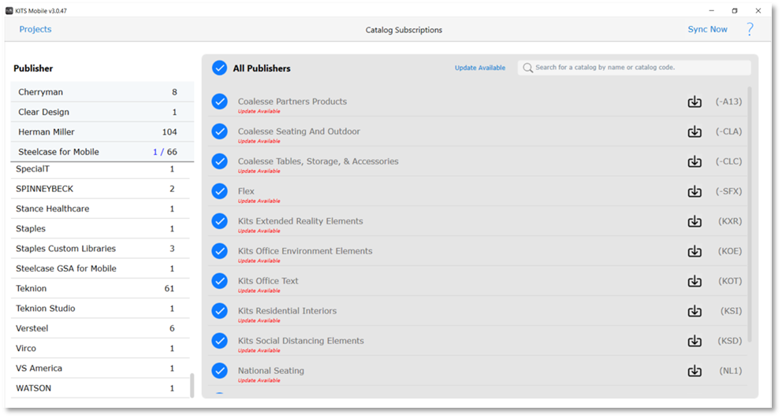Uncheck Kits Office Environment Elements

[219, 251]
